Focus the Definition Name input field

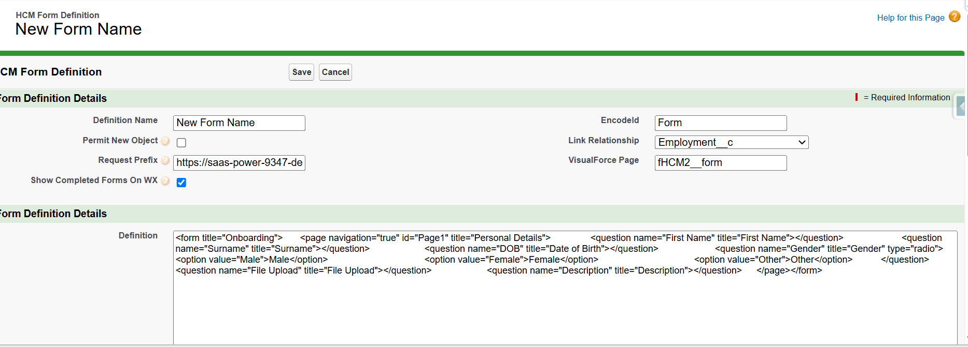(239, 123)
